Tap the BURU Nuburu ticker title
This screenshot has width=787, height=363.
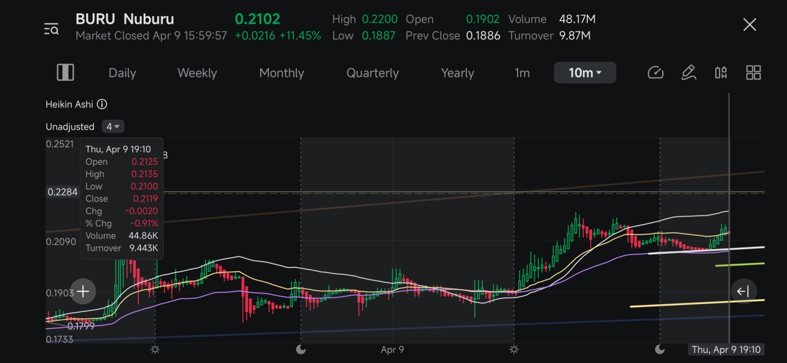(125, 19)
